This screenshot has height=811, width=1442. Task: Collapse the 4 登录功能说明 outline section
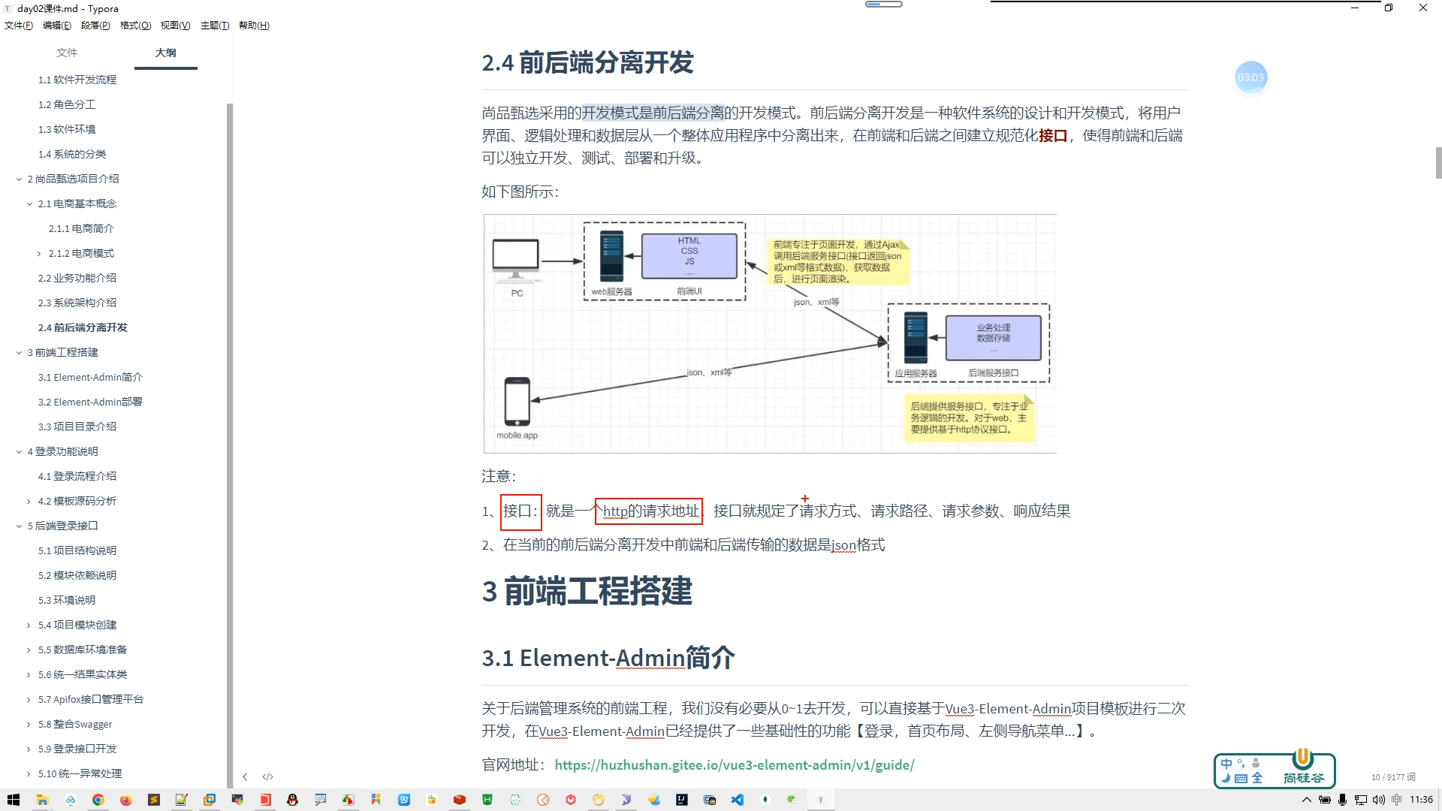[20, 451]
